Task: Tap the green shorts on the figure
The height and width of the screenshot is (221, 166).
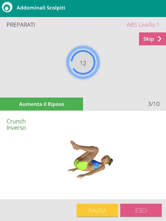Action: [81, 164]
